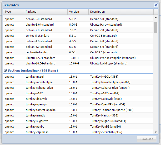This screenshot has width=161, height=145.
Task: Select the debian-6.0-standard package
Action: coord(39,47)
